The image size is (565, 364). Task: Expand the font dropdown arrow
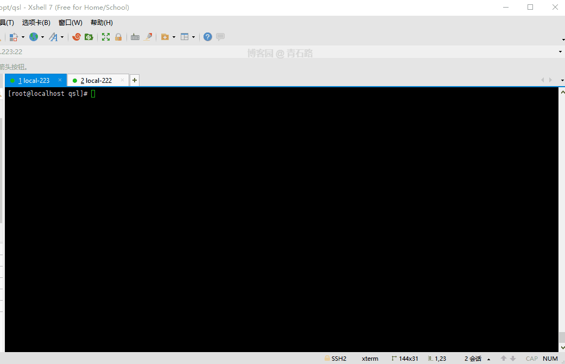62,37
